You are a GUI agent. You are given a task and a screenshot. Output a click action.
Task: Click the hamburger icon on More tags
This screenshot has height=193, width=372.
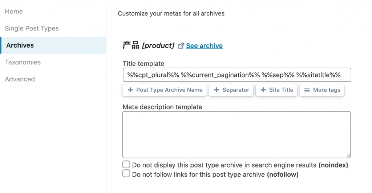pyautogui.click(x=307, y=90)
